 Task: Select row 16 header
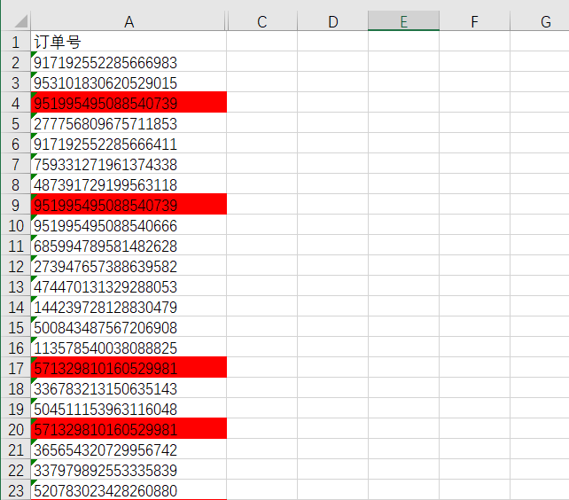tap(16, 348)
